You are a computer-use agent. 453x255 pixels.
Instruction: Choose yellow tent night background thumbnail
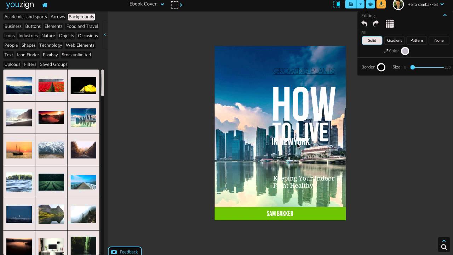point(84,86)
